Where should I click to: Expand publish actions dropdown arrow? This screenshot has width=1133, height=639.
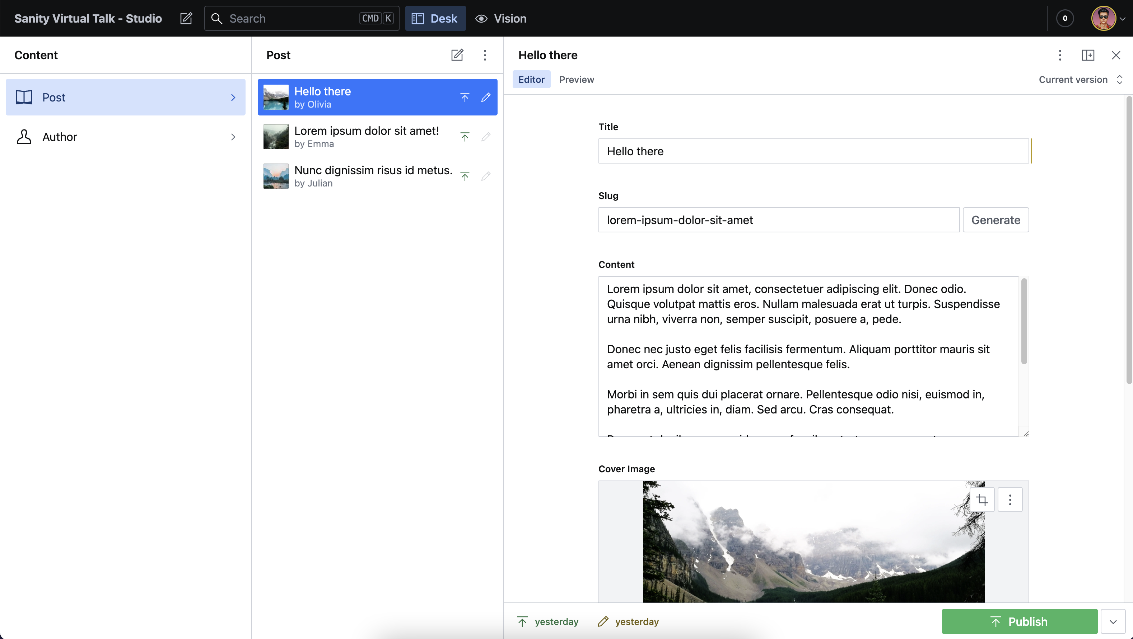point(1113,621)
